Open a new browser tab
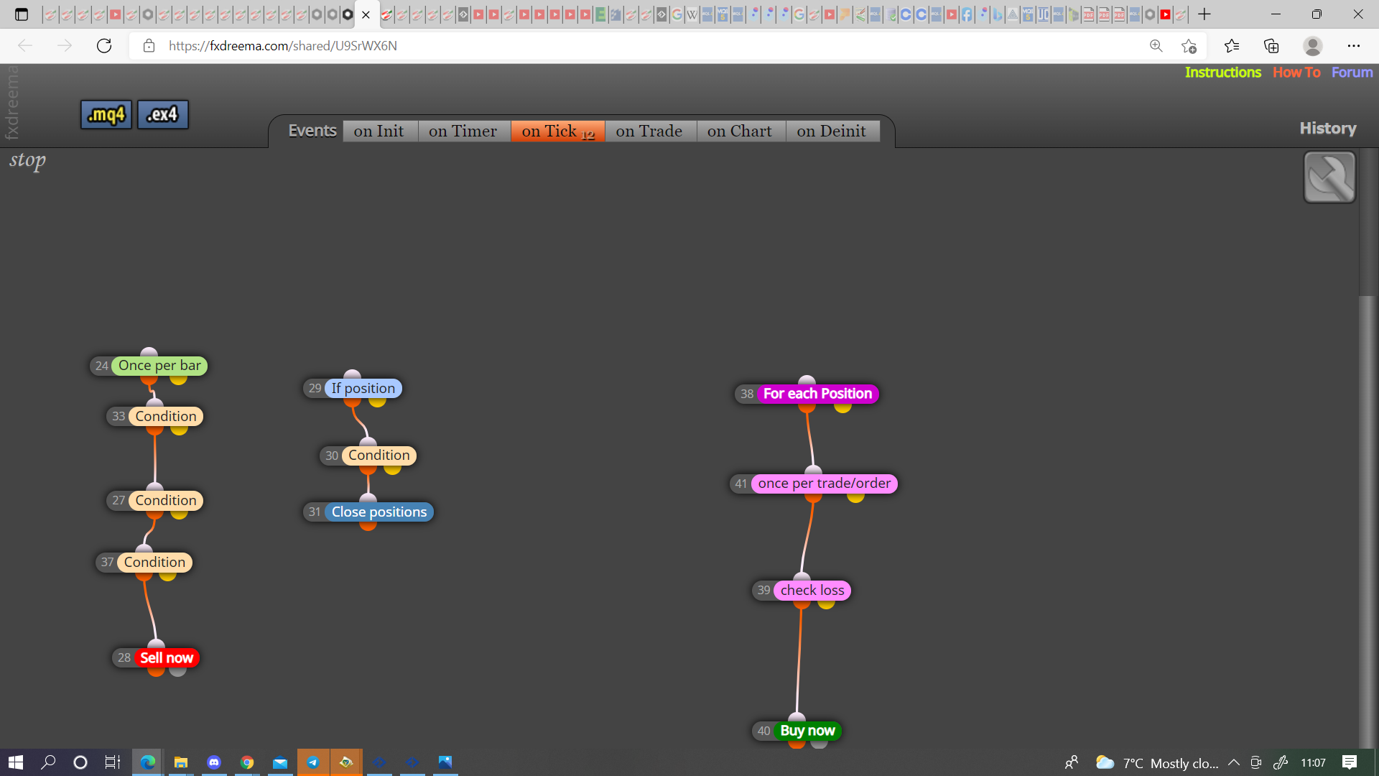The image size is (1379, 776). tap(1204, 14)
